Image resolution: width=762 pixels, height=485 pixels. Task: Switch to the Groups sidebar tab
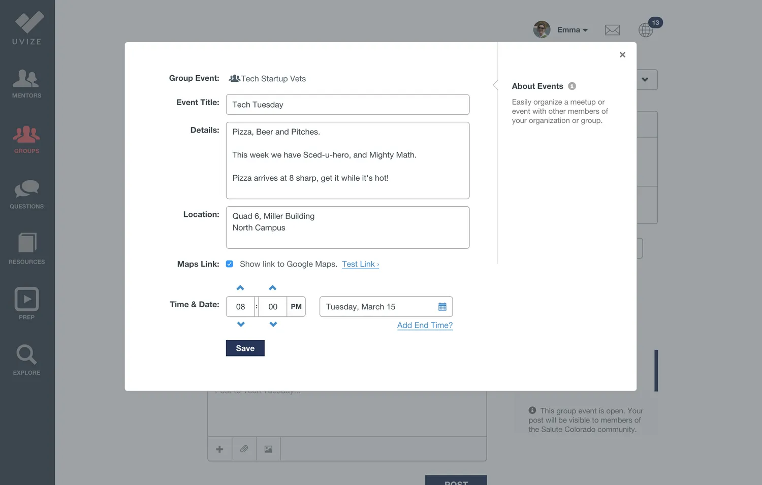(x=26, y=139)
